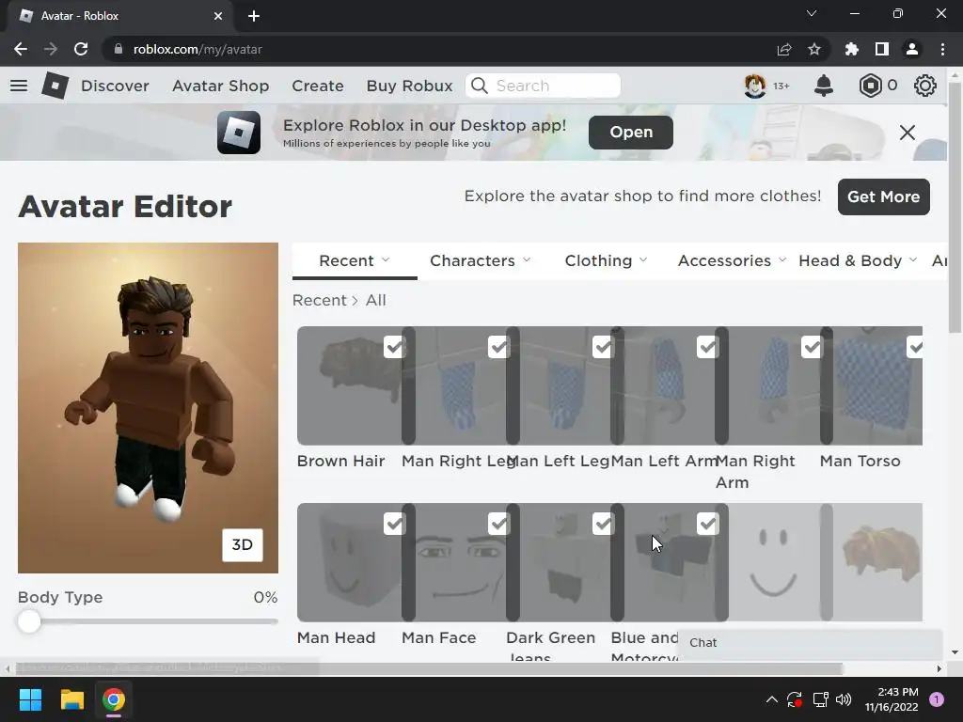Click the horizontal page scrollbar
This screenshot has height=722, width=963.
[x=429, y=668]
